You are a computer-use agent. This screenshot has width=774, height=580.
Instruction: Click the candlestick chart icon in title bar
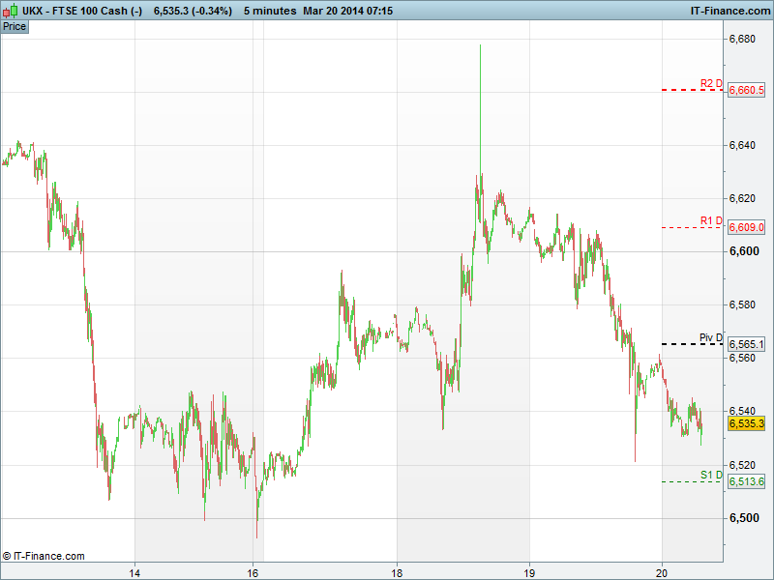(x=11, y=11)
